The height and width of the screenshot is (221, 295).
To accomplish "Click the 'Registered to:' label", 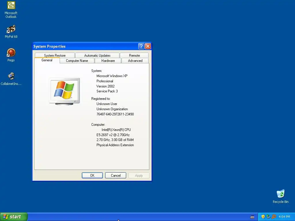I will click(x=101, y=99).
